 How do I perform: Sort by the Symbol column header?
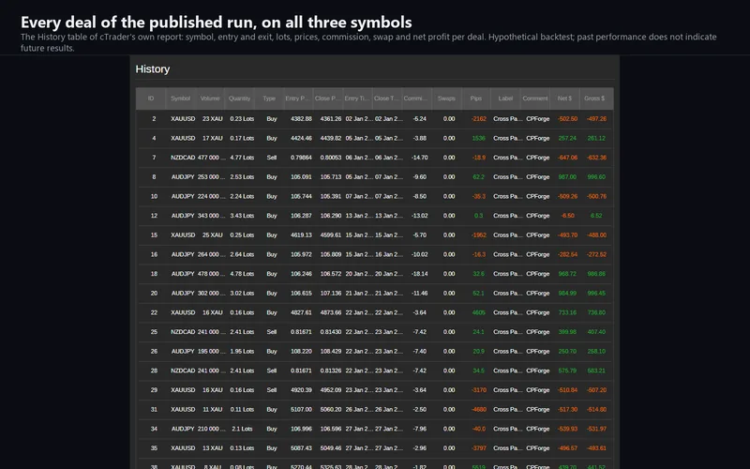(180, 98)
